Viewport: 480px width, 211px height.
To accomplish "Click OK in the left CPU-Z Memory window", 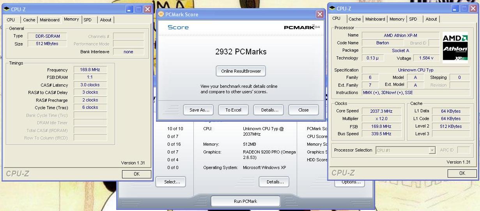I will point(136,174).
